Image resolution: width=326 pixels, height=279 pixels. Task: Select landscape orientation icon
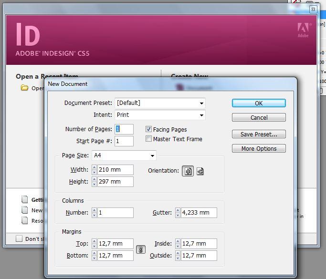[x=200, y=171]
